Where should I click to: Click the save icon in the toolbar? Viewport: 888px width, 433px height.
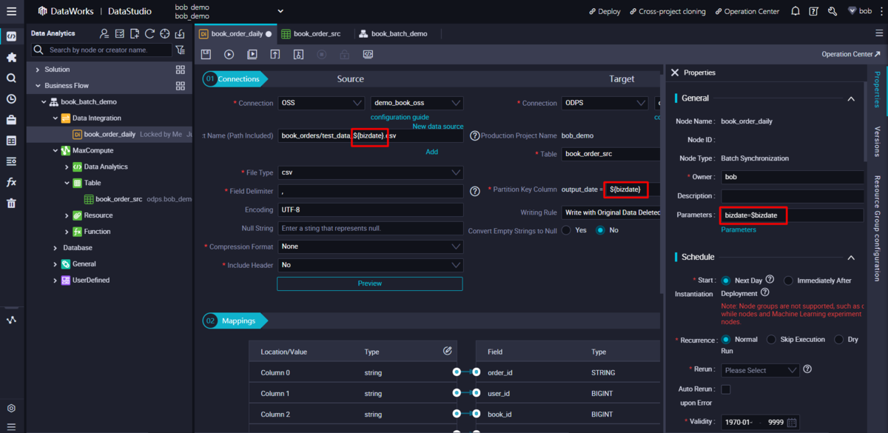point(206,54)
